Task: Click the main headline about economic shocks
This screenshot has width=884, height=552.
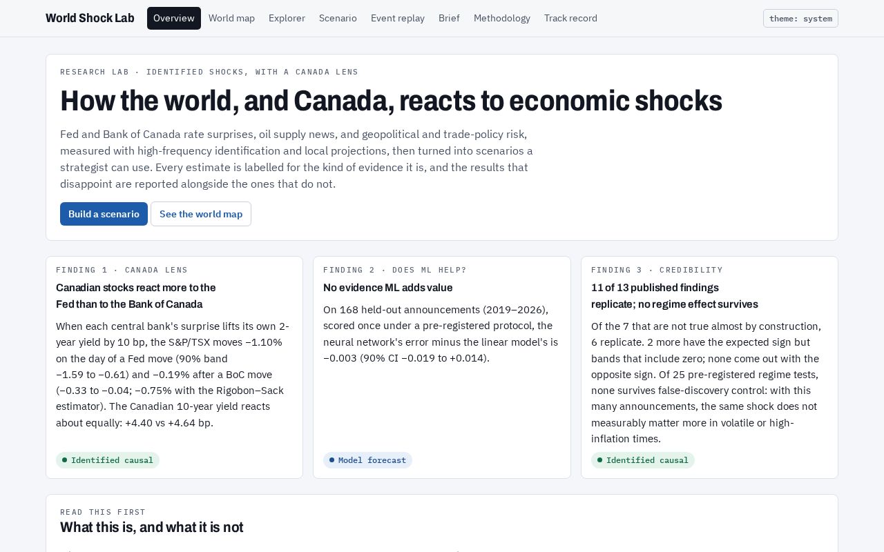Action: click(391, 101)
